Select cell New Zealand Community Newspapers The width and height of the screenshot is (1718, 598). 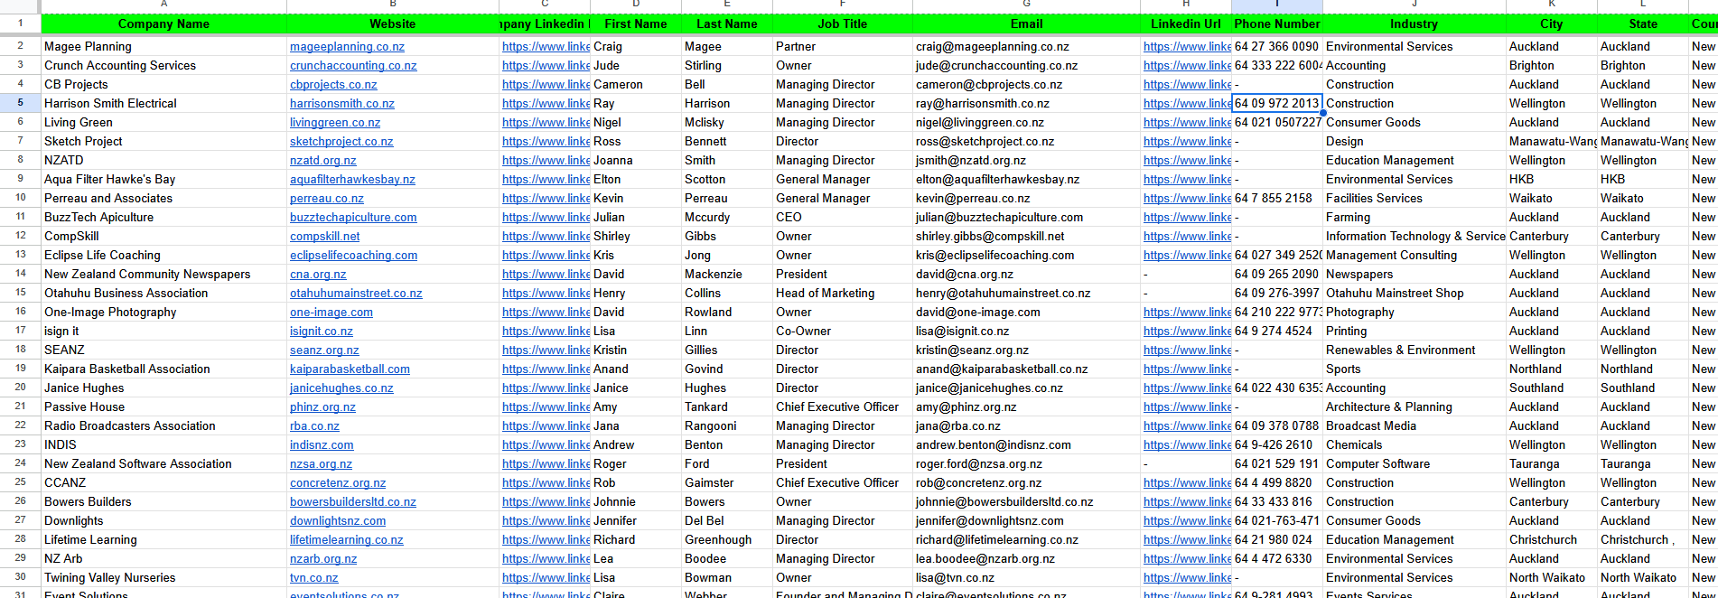pyautogui.click(x=163, y=275)
